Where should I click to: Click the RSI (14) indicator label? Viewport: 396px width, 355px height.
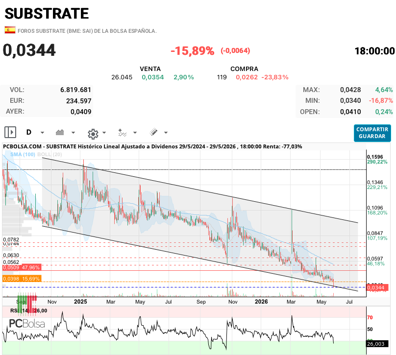point(20,310)
